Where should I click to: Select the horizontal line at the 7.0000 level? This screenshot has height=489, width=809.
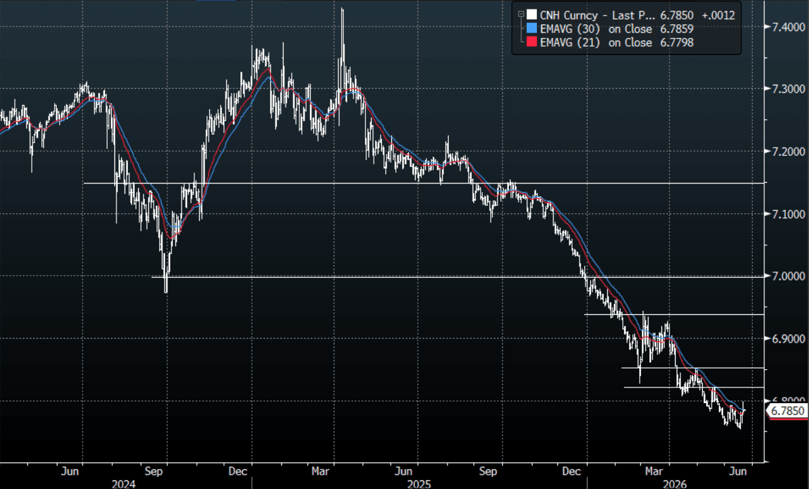click(x=458, y=277)
